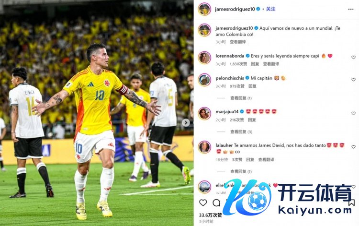Open the 33.6万次赞 likes count
Screen dimensions: 359x226
(210, 215)
